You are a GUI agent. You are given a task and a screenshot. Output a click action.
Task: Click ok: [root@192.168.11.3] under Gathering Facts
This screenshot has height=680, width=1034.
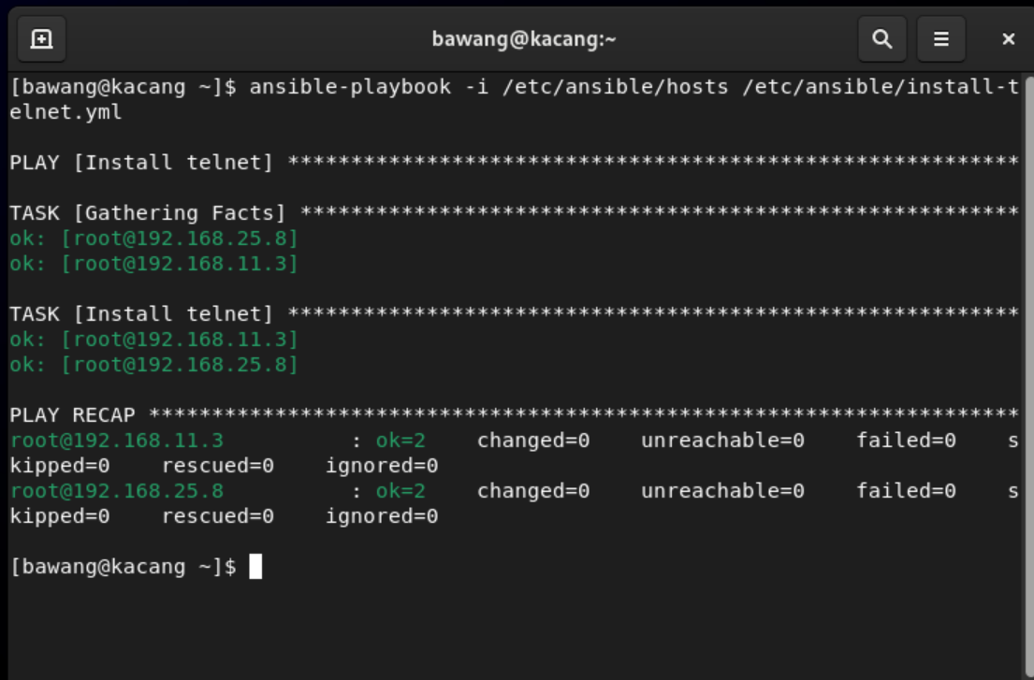click(x=154, y=264)
